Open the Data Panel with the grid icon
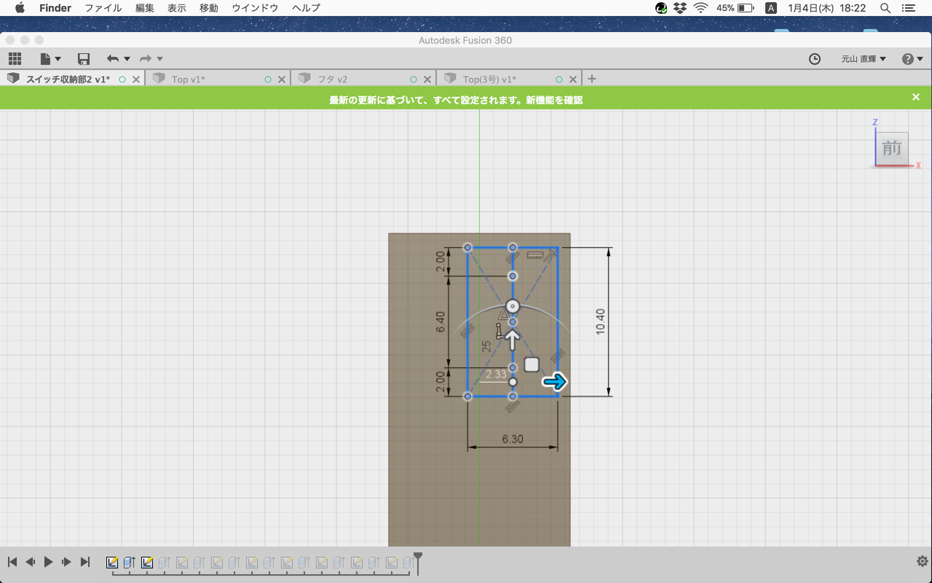 click(15, 58)
